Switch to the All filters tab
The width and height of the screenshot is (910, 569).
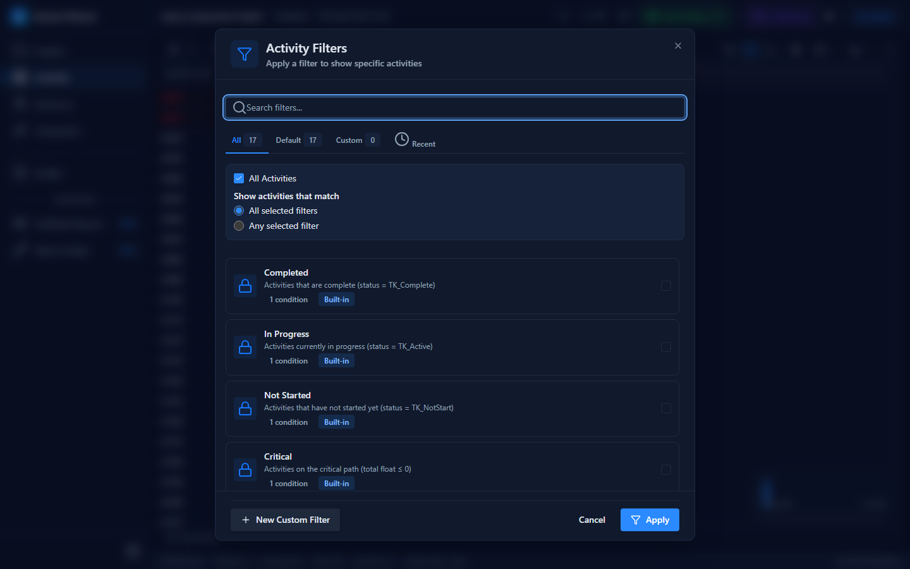click(246, 140)
